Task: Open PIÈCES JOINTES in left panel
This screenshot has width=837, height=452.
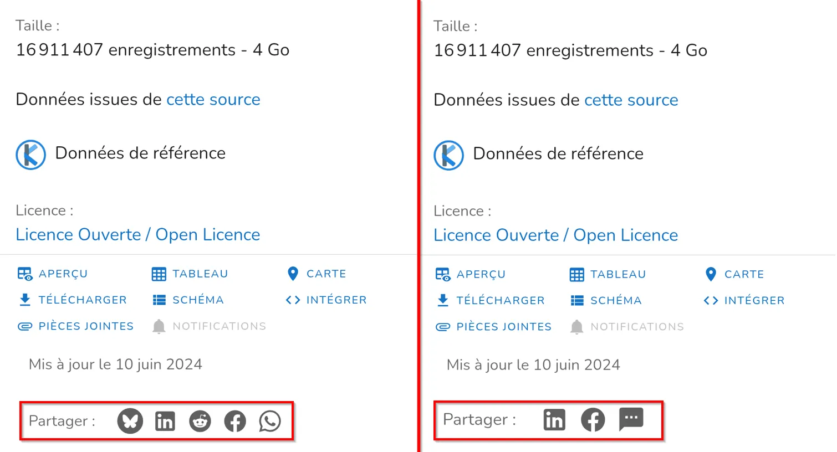Action: (x=75, y=326)
